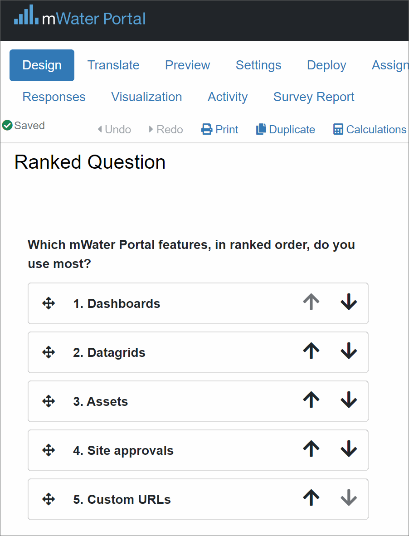Click the drag handle icon beside Dashboards
The width and height of the screenshot is (409, 536).
tap(49, 303)
